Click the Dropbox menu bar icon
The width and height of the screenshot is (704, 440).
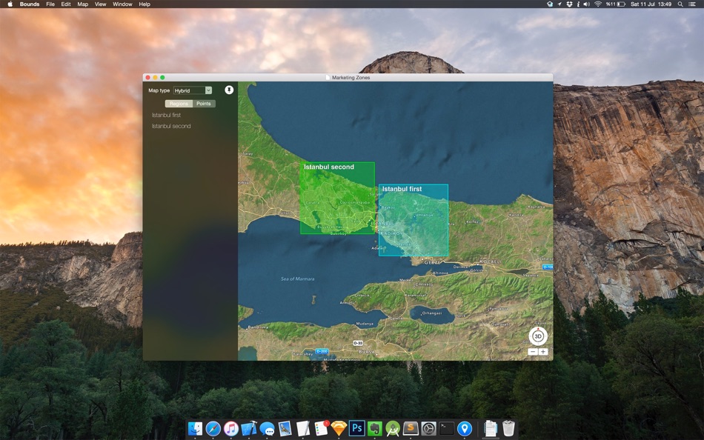click(x=569, y=4)
